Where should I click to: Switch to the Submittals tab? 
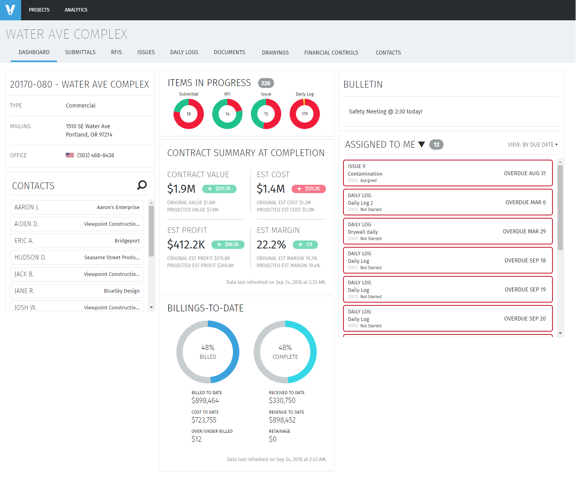tap(80, 52)
